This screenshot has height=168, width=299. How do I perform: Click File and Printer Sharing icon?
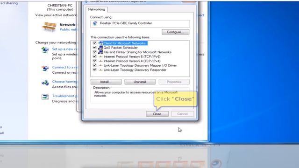coord(100,52)
